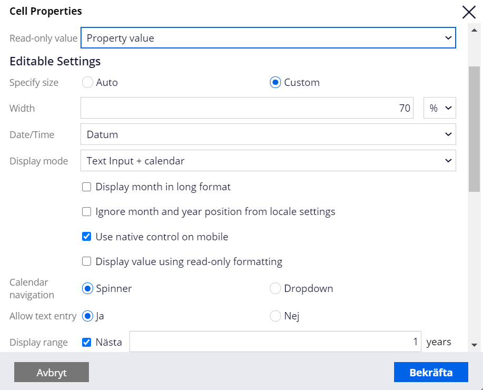This screenshot has width=483, height=390.
Task: Enable Display month in long format
Action: (87, 187)
